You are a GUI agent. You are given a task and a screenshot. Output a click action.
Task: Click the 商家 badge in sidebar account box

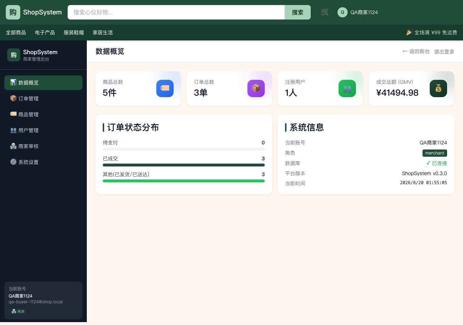coord(18,311)
